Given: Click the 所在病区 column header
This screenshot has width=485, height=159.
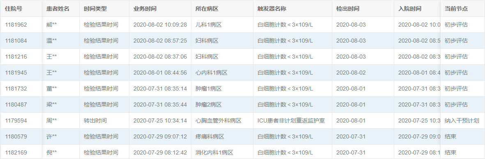Looking at the screenshot, I should (207, 9).
